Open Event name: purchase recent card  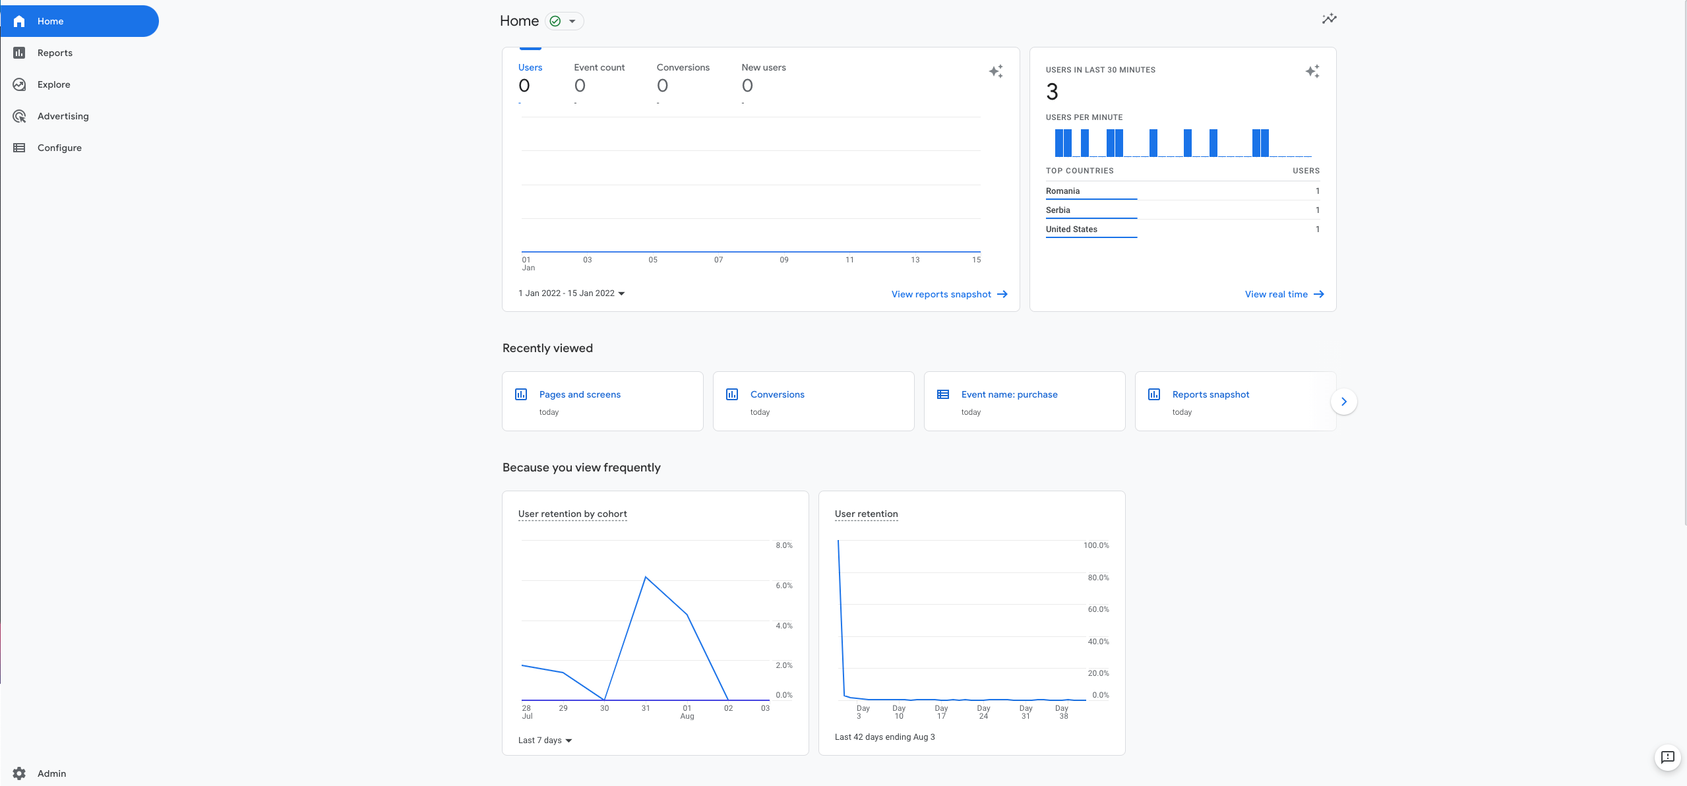1025,402
